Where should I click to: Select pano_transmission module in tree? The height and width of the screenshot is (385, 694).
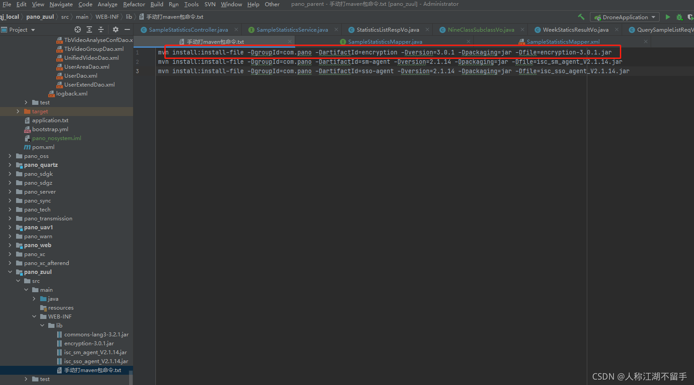(48, 219)
